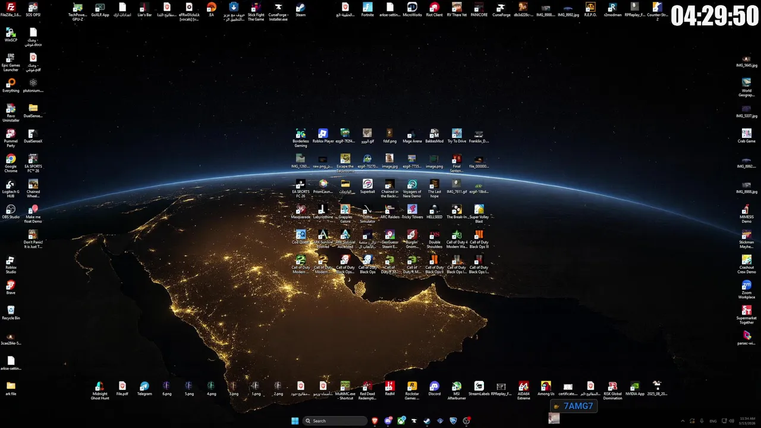This screenshot has height=428, width=761.
Task: Launch the GoXLR App shortcut
Action: [x=100, y=10]
